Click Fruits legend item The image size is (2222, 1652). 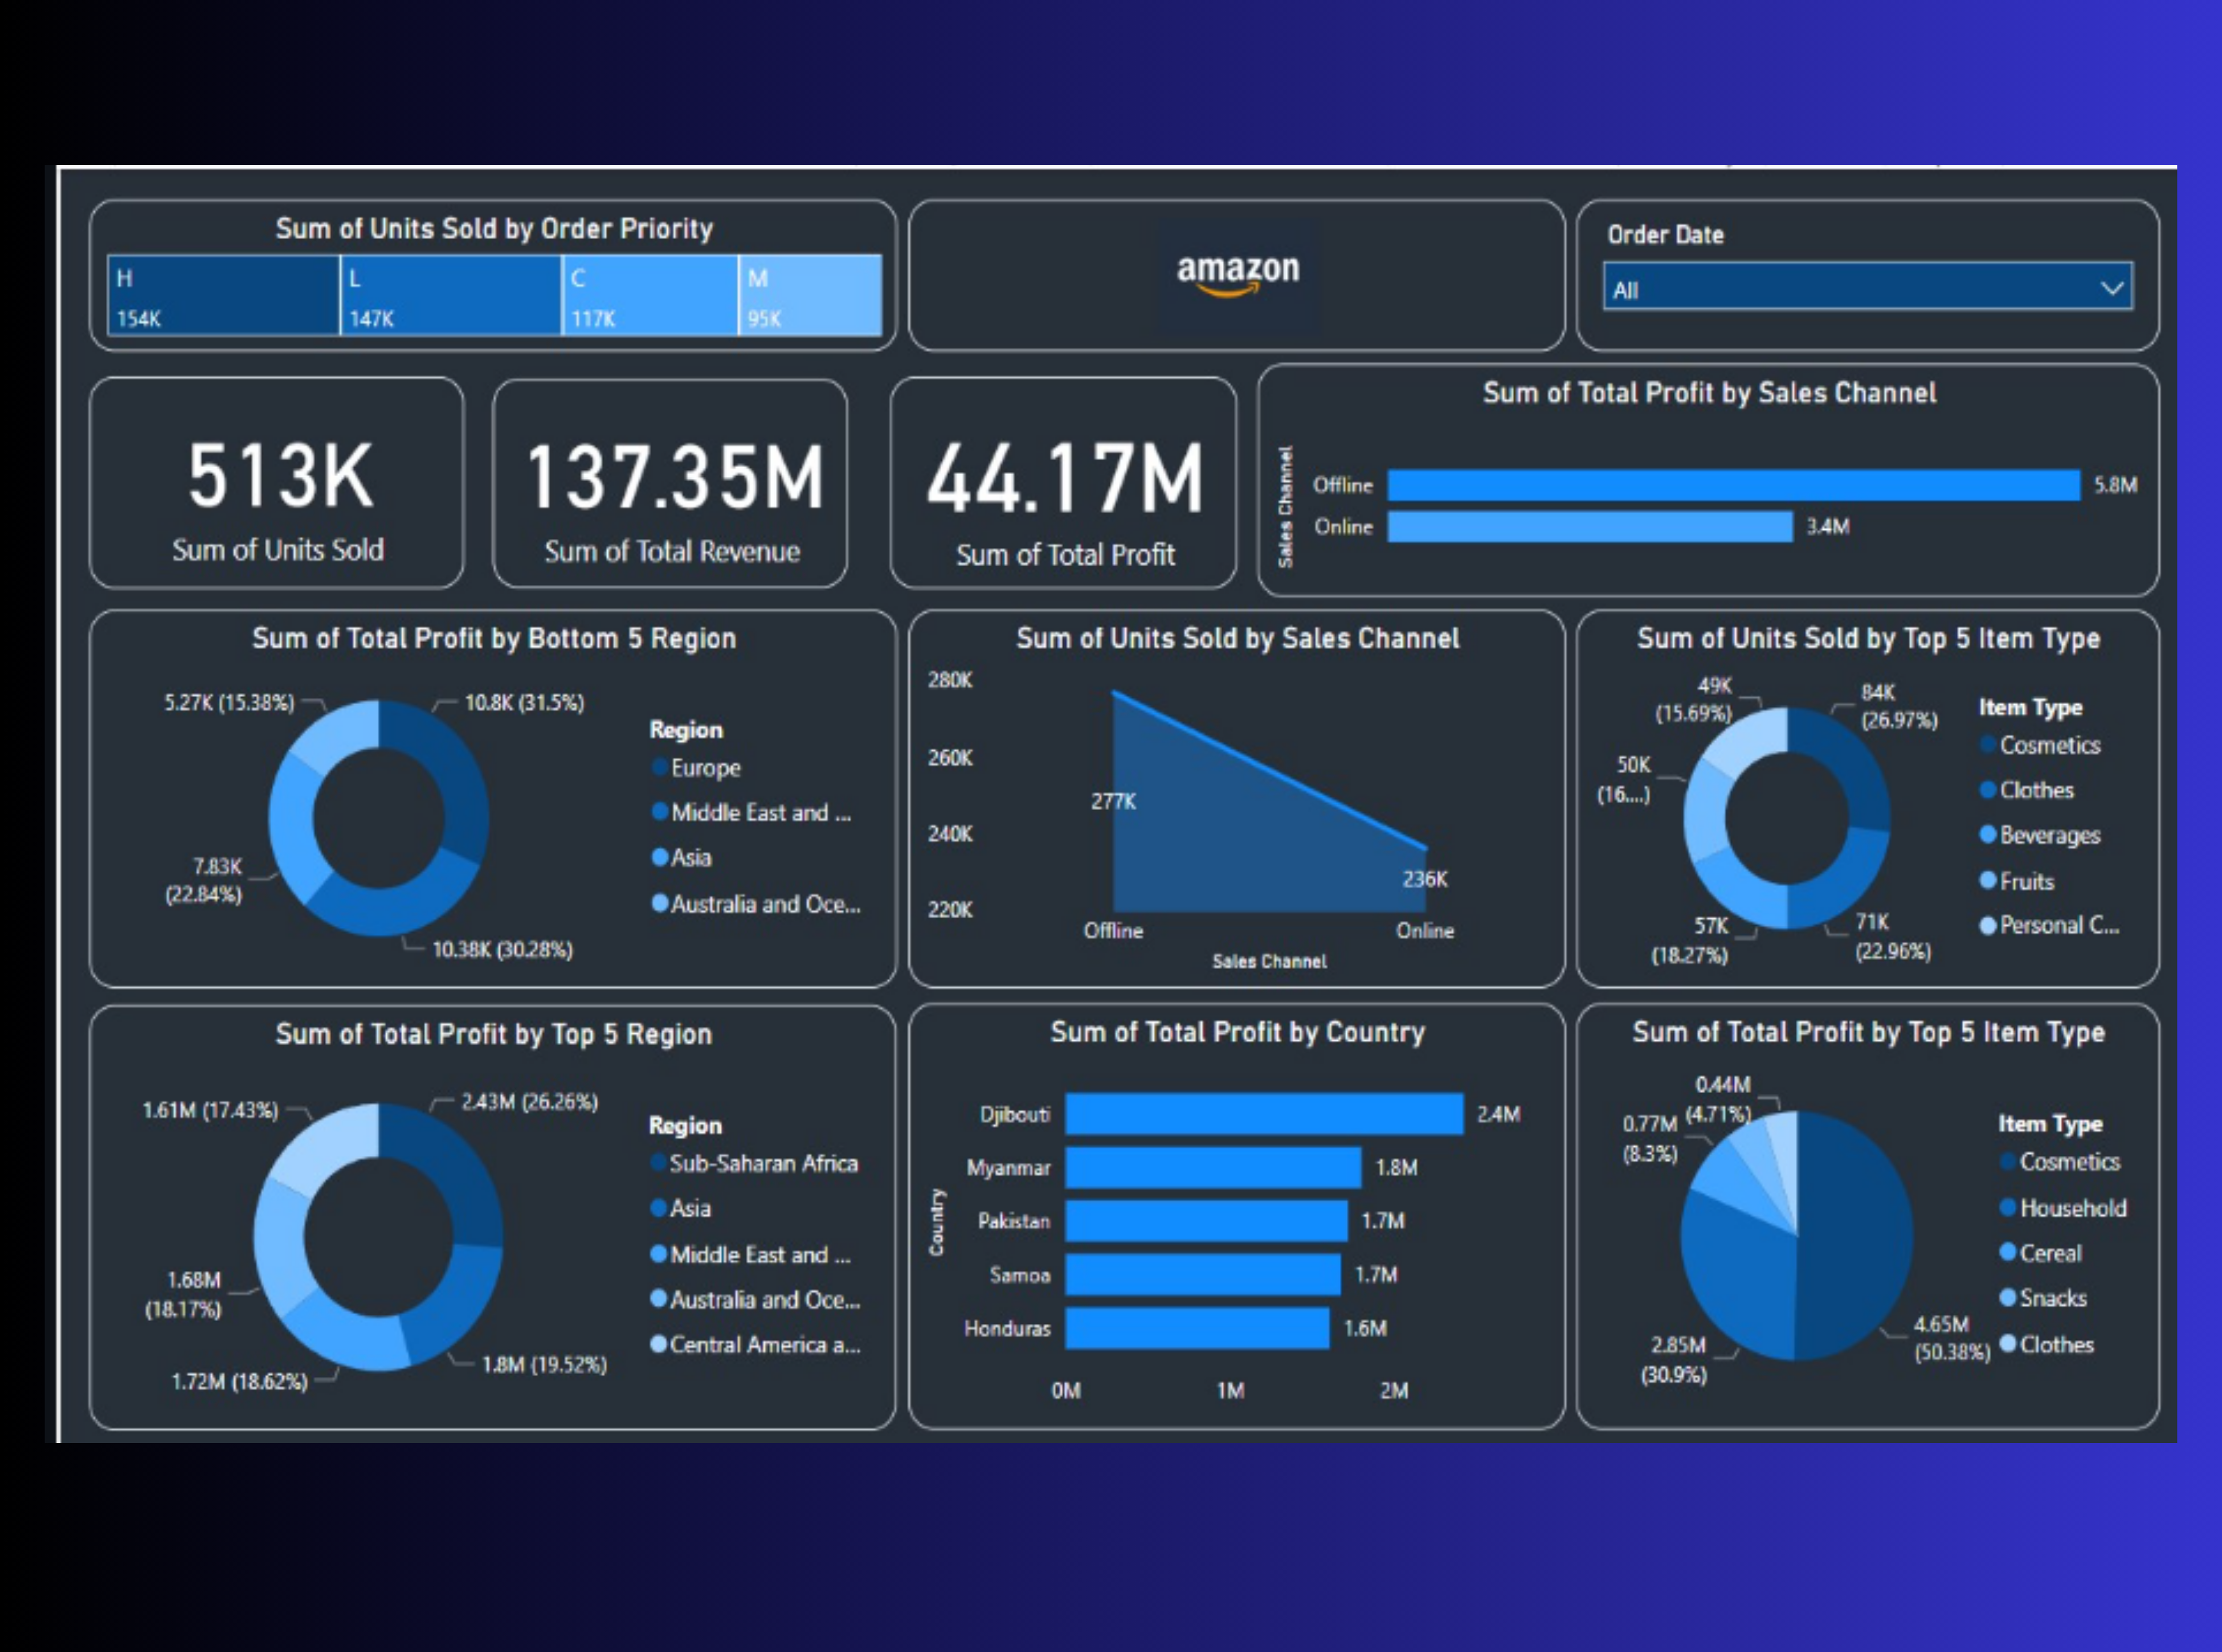click(x=2017, y=881)
